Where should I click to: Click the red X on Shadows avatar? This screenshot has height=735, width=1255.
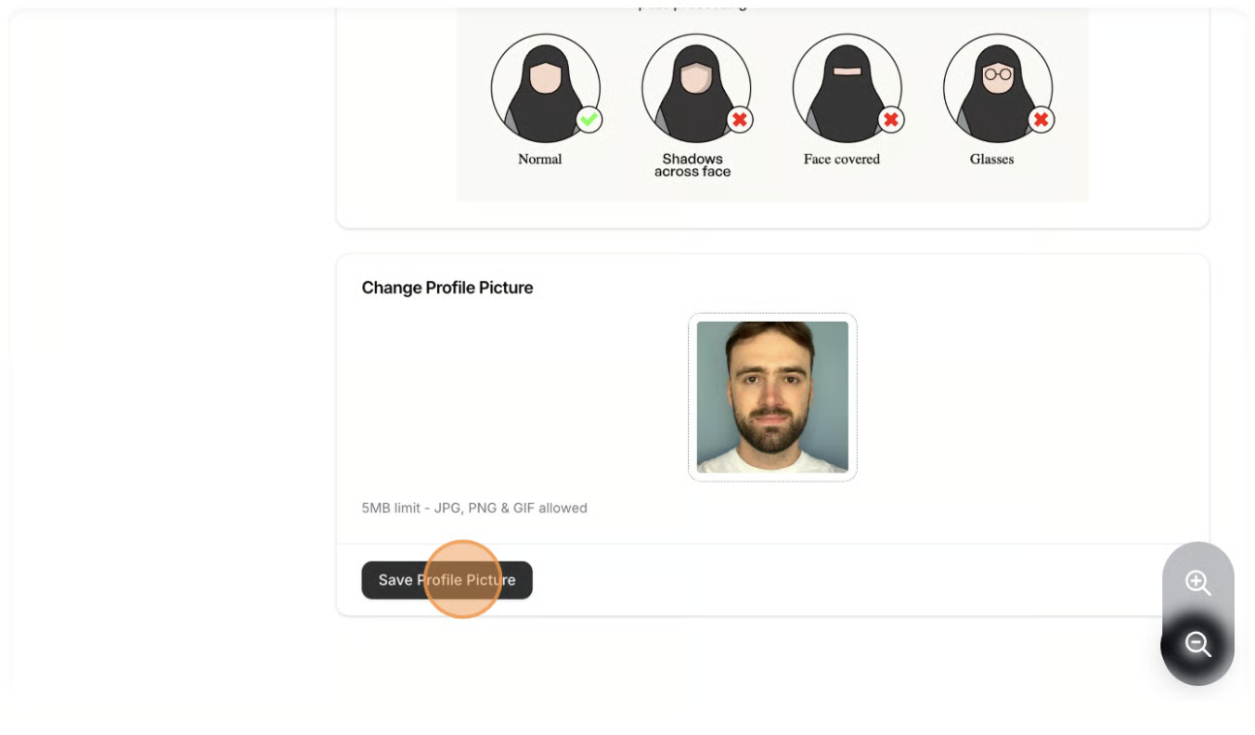(x=739, y=120)
